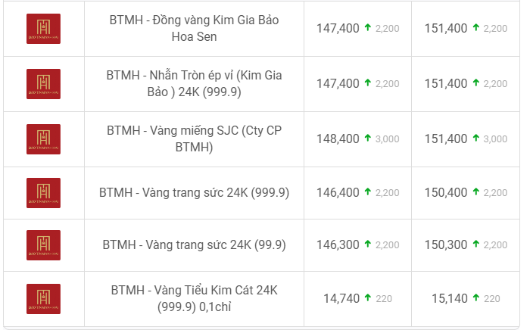Click the 148,400 buy price cell
Viewport: 530px width, 330px height.
(357, 139)
